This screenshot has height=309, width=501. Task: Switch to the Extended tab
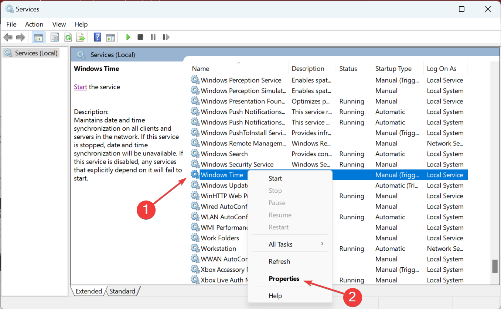[x=89, y=291]
